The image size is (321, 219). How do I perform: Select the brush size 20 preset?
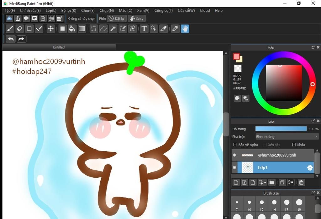[299, 204]
